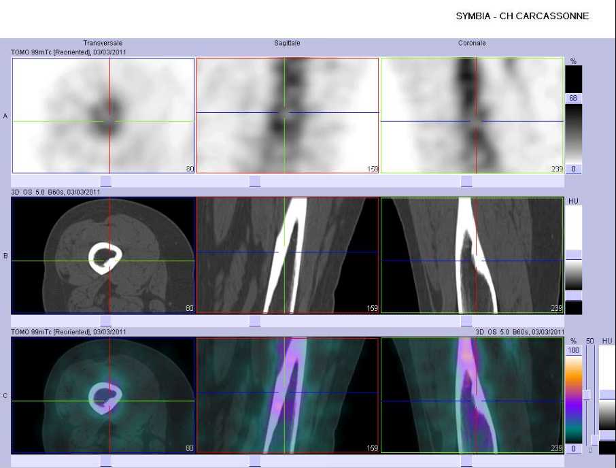Click the HU label above the row B gradient bar
616x468 pixels.
pyautogui.click(x=573, y=201)
